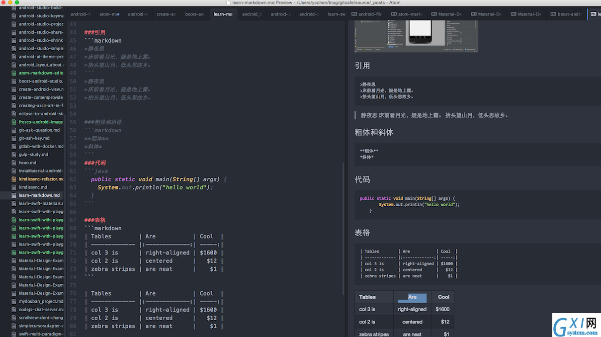Select the file icon of eclipse-to-android-stu
Image resolution: width=601 pixels, height=337 pixels.
(x=14, y=114)
